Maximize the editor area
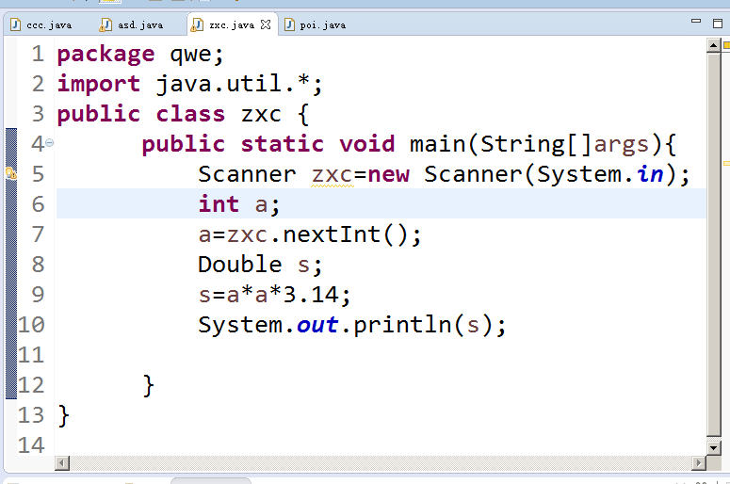The image size is (730, 484). tap(718, 24)
